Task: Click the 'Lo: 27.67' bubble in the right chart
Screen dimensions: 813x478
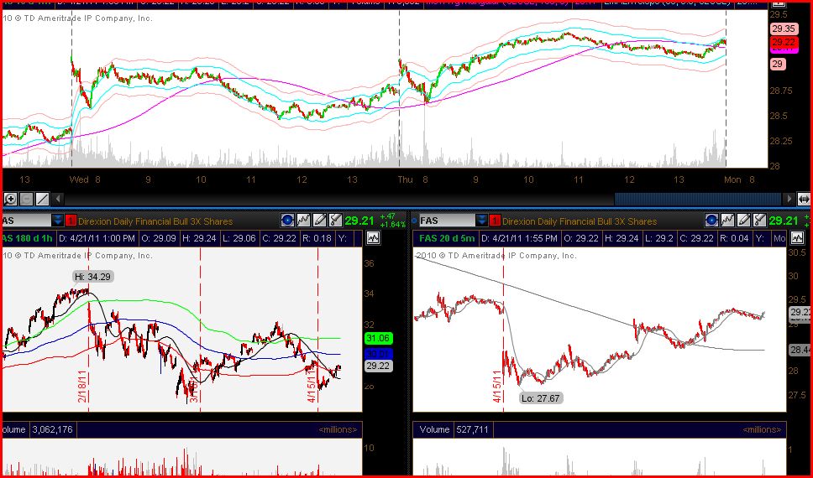Action: (x=542, y=398)
